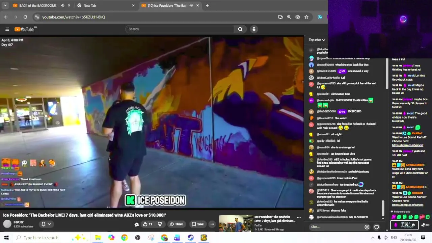The height and width of the screenshot is (243, 432).
Task: Like the video with the thumbs-up button
Action: 147,224
